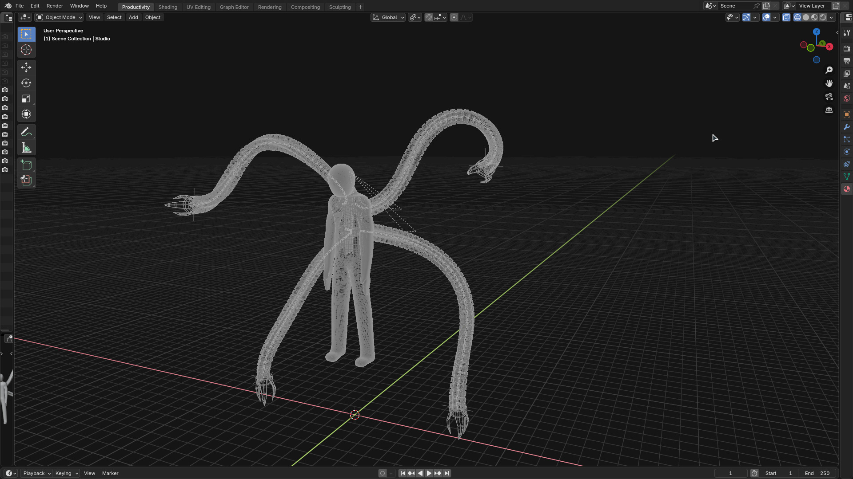The image size is (853, 479).
Task: Switch to the Sculpting workspace tab
Action: point(340,7)
